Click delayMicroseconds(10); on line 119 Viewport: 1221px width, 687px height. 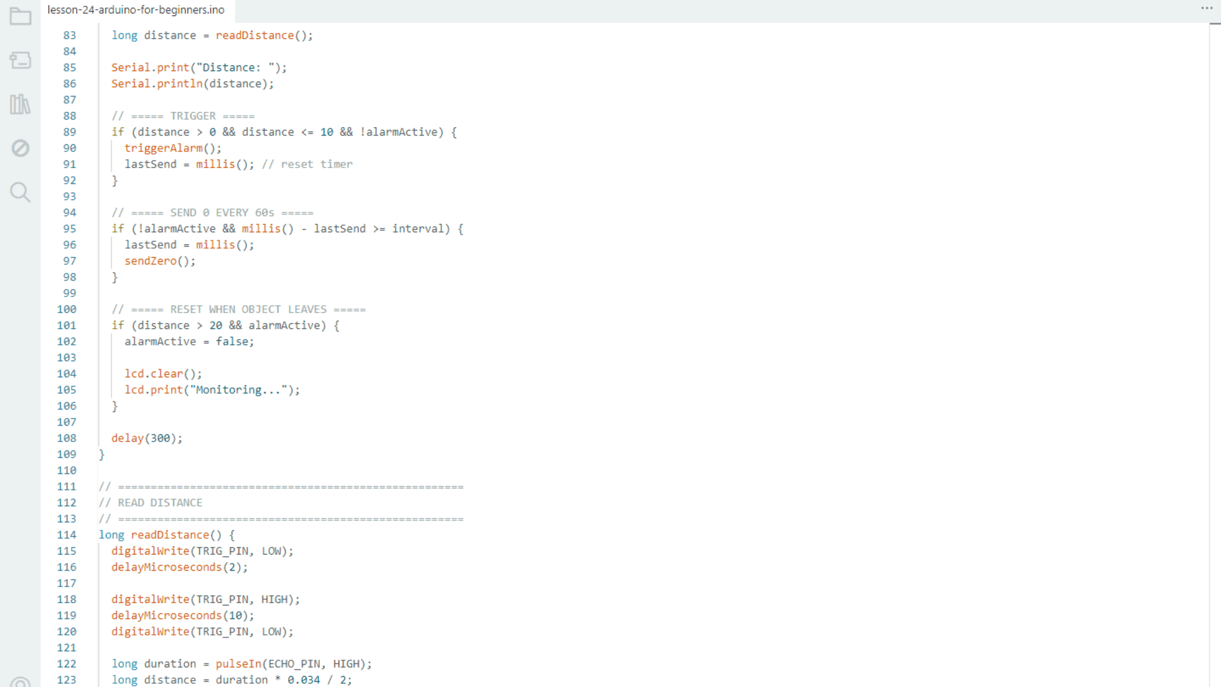pos(183,616)
